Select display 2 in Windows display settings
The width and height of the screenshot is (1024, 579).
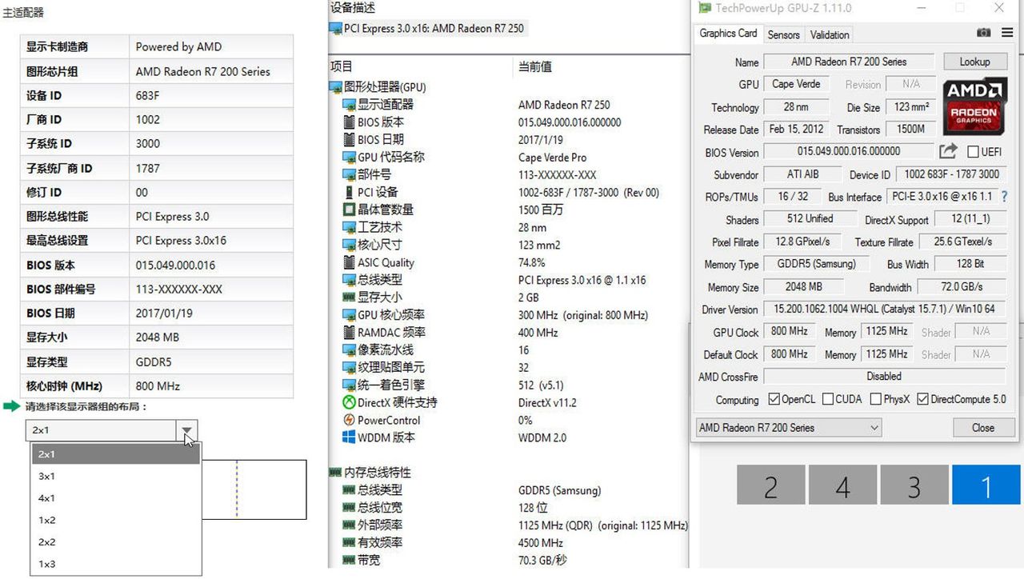(770, 485)
